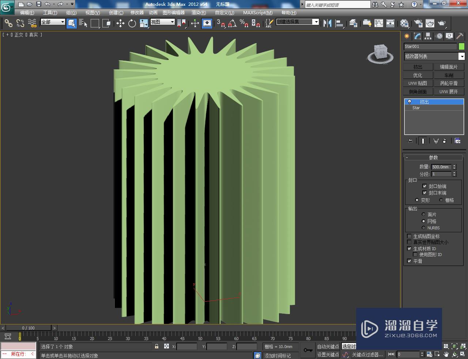Open the Material Editor icon
This screenshot has width=468, height=359.
tap(404, 23)
